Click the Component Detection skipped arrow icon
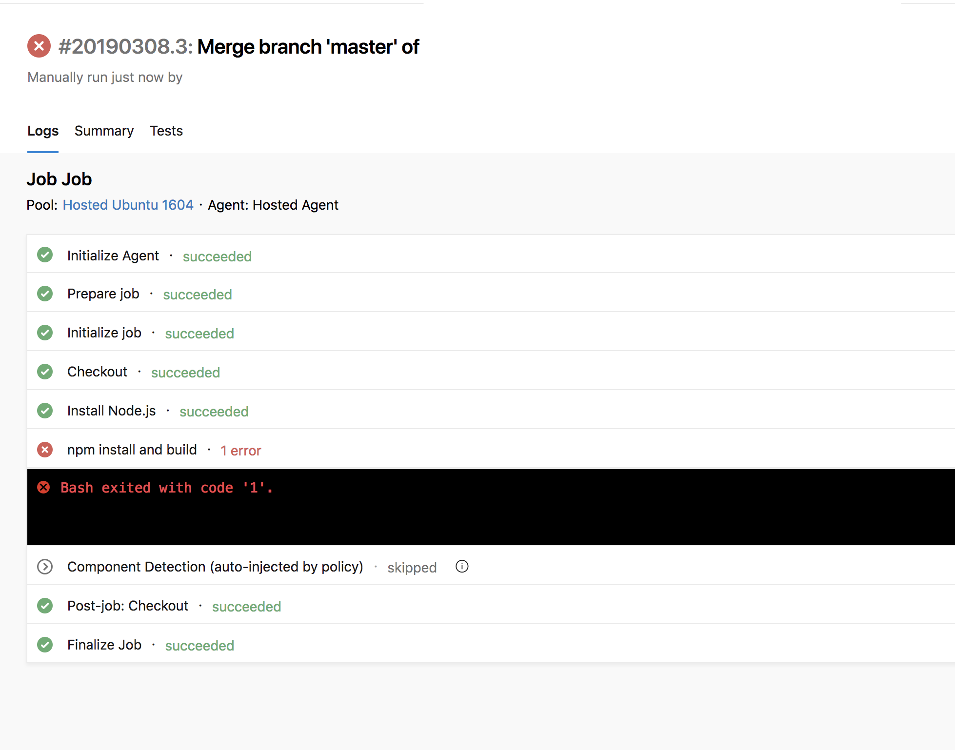This screenshot has width=955, height=750. pyautogui.click(x=45, y=567)
